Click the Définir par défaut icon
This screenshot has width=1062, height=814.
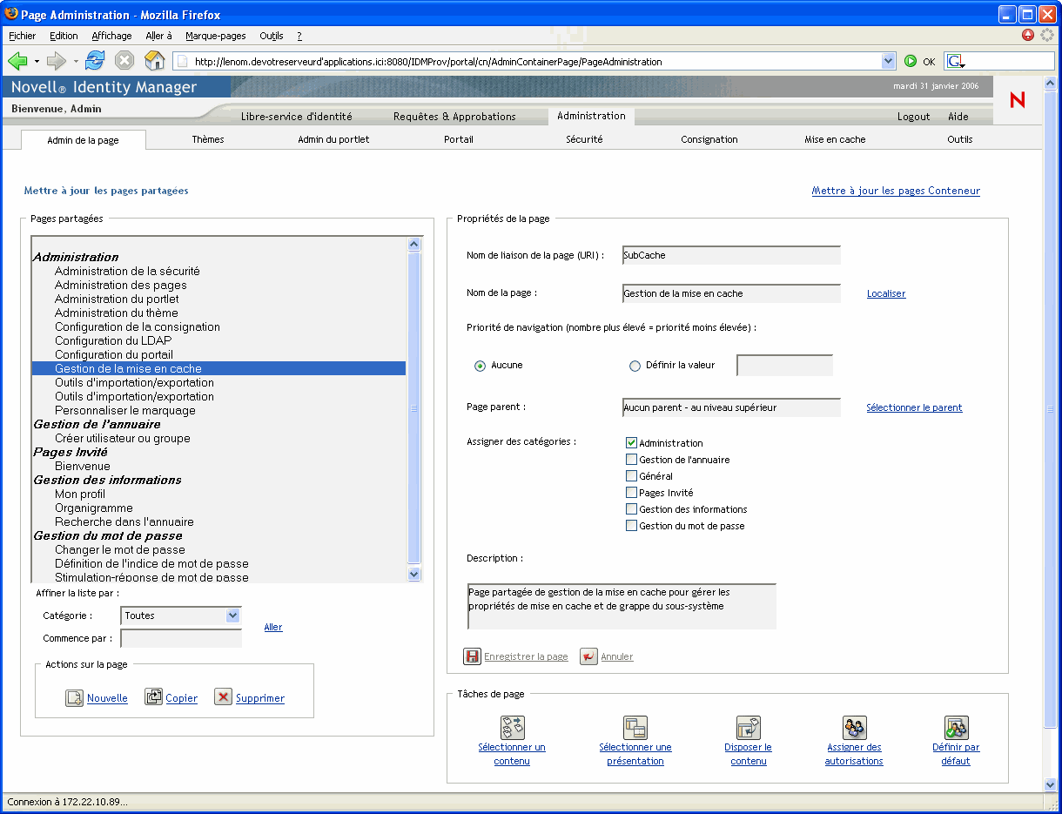point(956,728)
